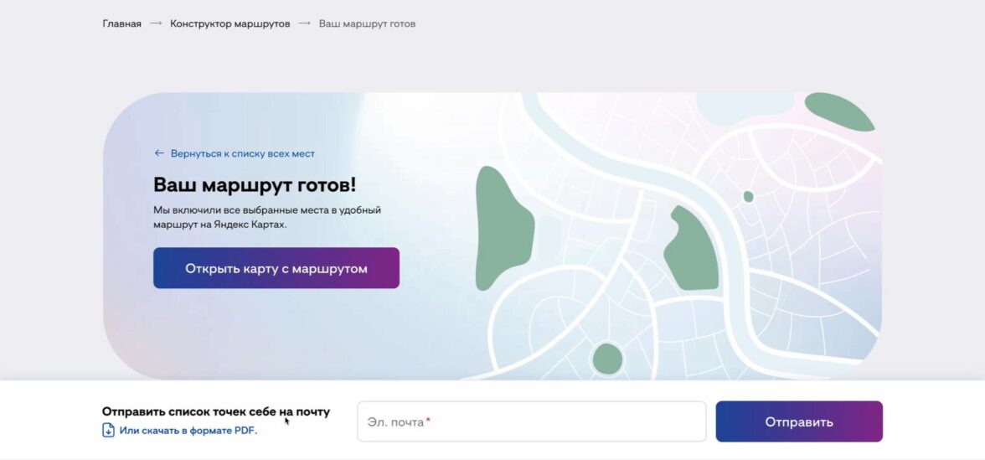
Task: Submit with the Отправить button
Action: [799, 421]
